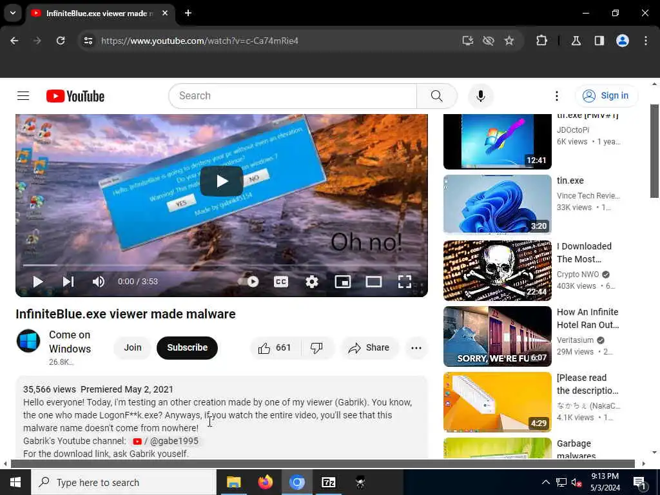
Task: Open Chrome three-dot menu
Action: [646, 41]
